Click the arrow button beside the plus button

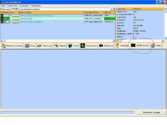point(114,9)
